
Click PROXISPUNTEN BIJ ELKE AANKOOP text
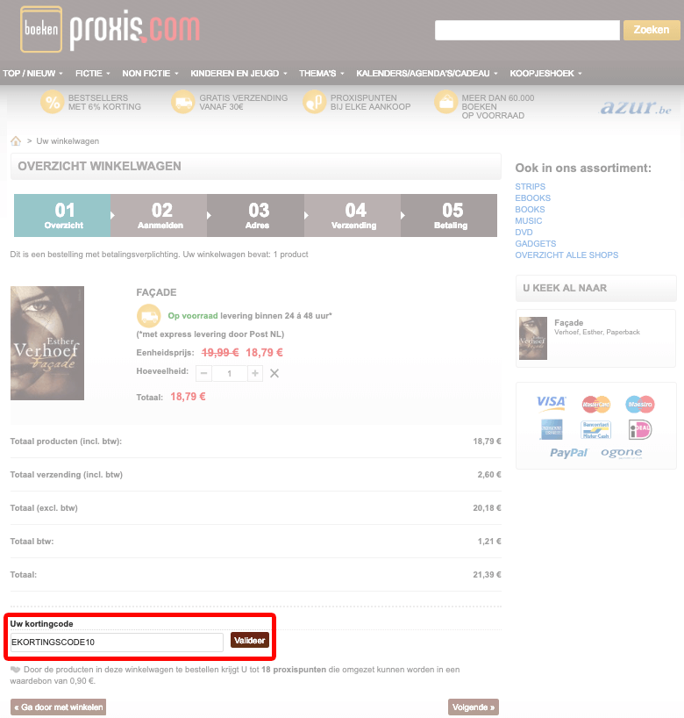coord(371,102)
